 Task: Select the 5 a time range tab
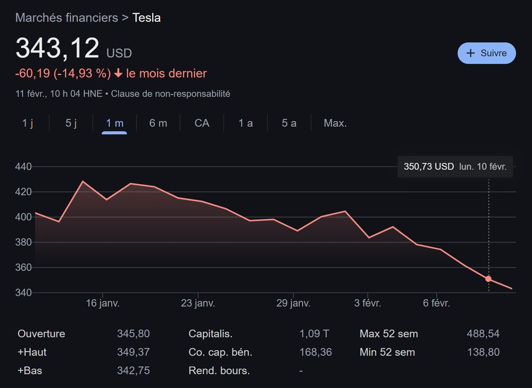click(x=289, y=123)
